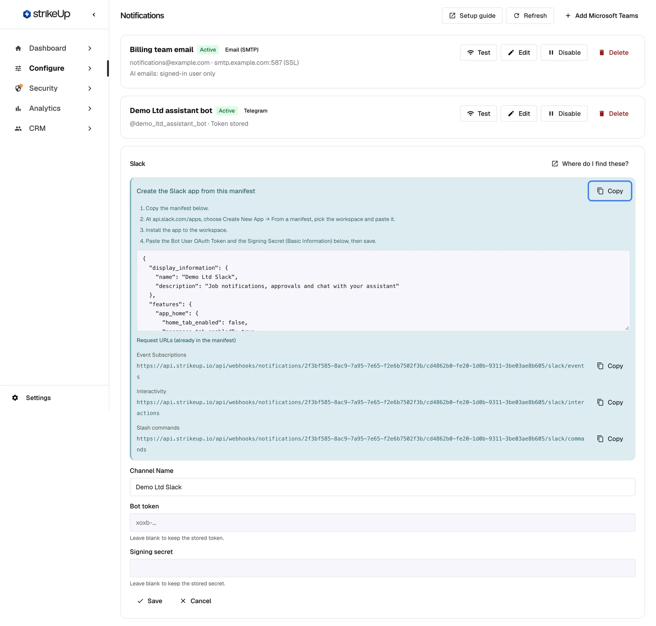The image size is (656, 626).
Task: Test the Demo Ltd assistant bot
Action: (479, 114)
